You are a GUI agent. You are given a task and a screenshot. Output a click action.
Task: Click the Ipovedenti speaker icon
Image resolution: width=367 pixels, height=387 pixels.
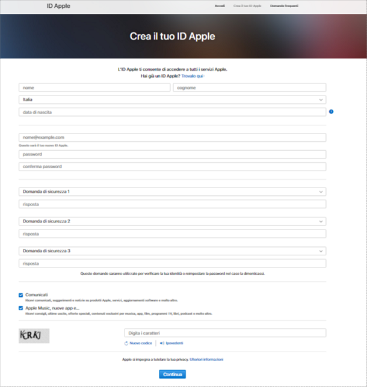pyautogui.click(x=162, y=343)
